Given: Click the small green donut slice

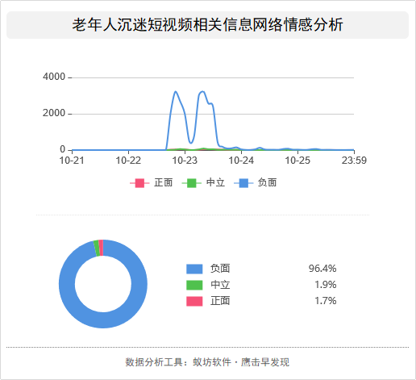Looking at the screenshot, I should point(97,248).
